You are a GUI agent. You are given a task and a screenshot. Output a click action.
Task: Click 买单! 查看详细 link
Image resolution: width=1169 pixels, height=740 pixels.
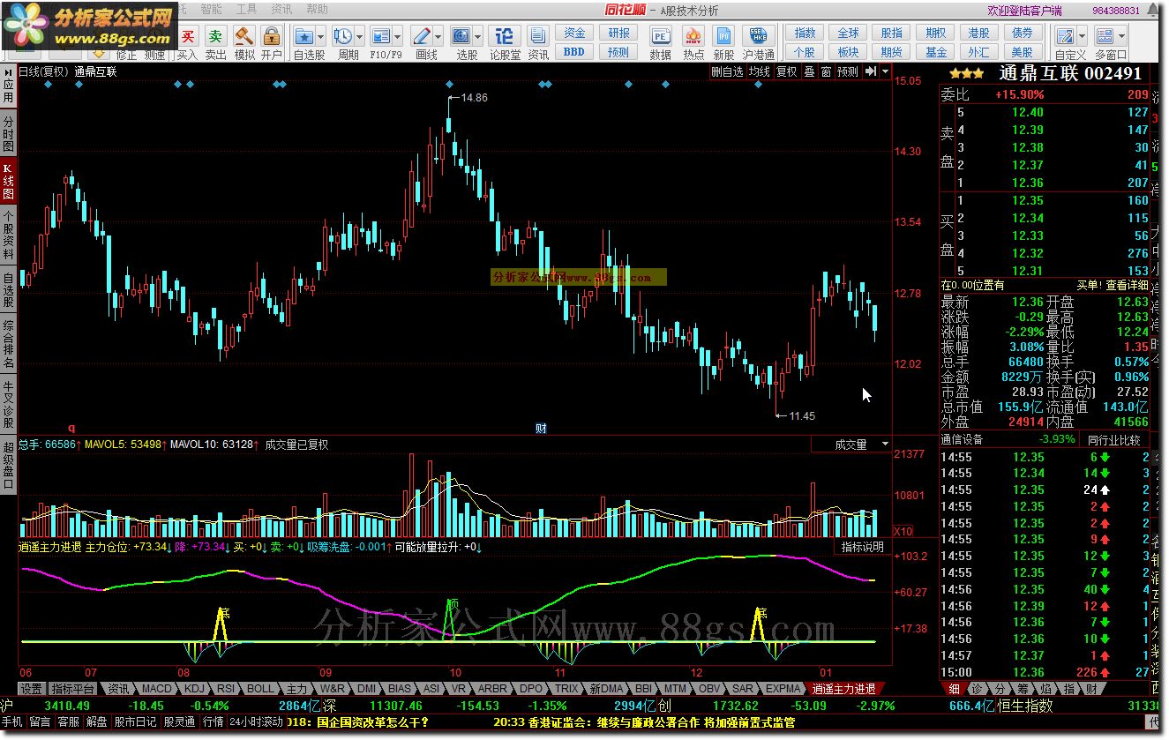pos(1113,285)
